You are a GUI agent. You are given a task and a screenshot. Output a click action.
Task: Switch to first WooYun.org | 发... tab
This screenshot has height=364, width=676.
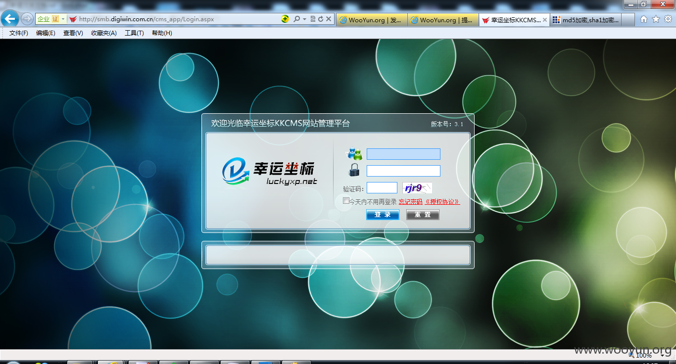point(372,20)
